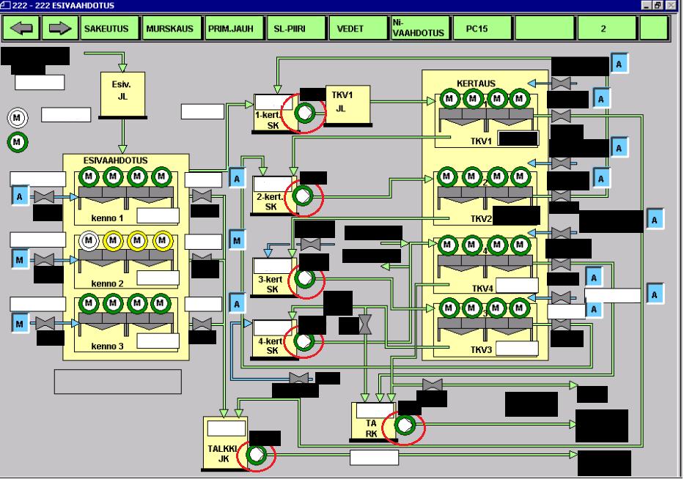Screen dimensions: 684x479
Task: Go to the next screen with forward arrow
Action: tap(60, 29)
